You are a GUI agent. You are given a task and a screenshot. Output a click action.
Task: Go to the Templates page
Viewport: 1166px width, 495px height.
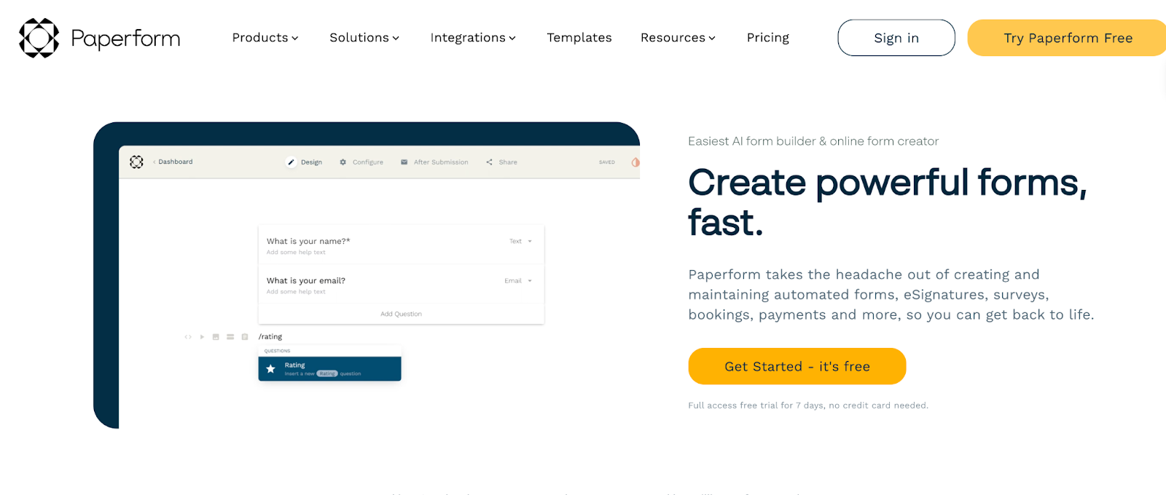pyautogui.click(x=579, y=38)
